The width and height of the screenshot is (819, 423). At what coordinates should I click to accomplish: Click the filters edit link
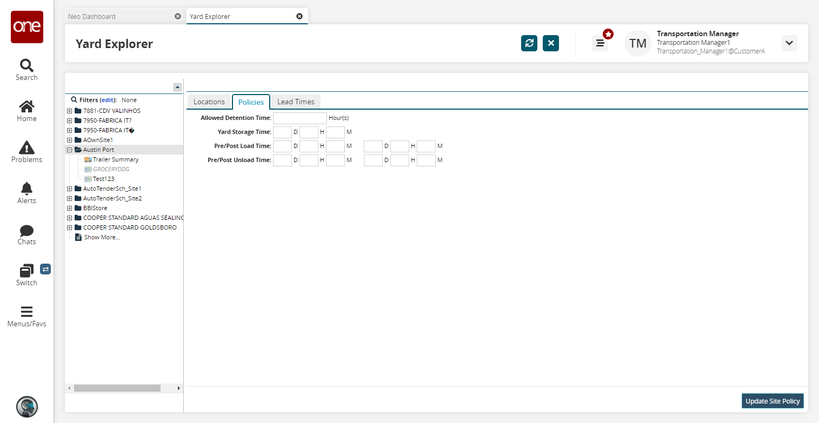108,100
